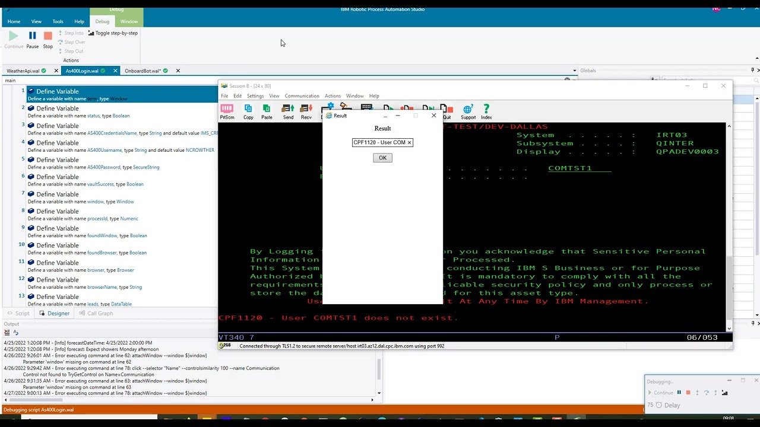The height and width of the screenshot is (427, 760).
Task: Clear the Result field with its x
Action: click(409, 142)
